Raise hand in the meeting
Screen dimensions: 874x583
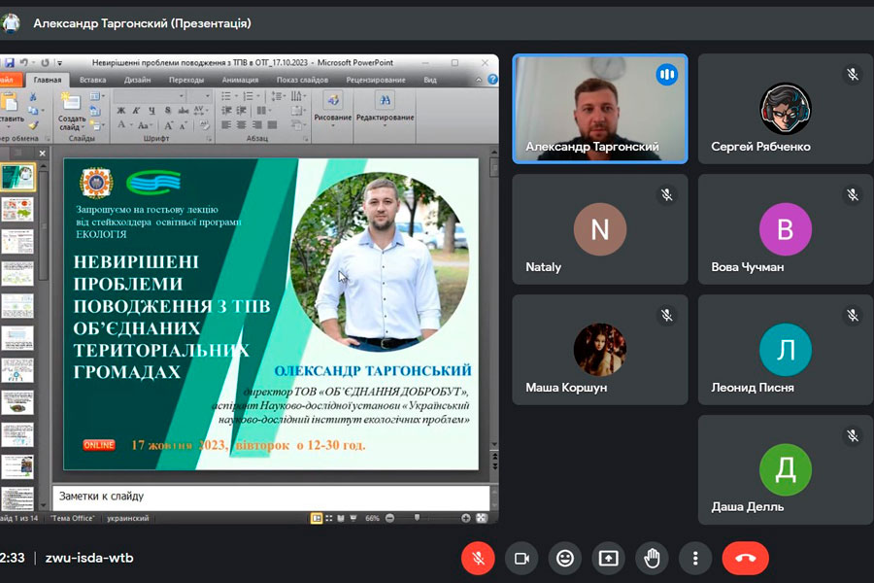pos(652,559)
